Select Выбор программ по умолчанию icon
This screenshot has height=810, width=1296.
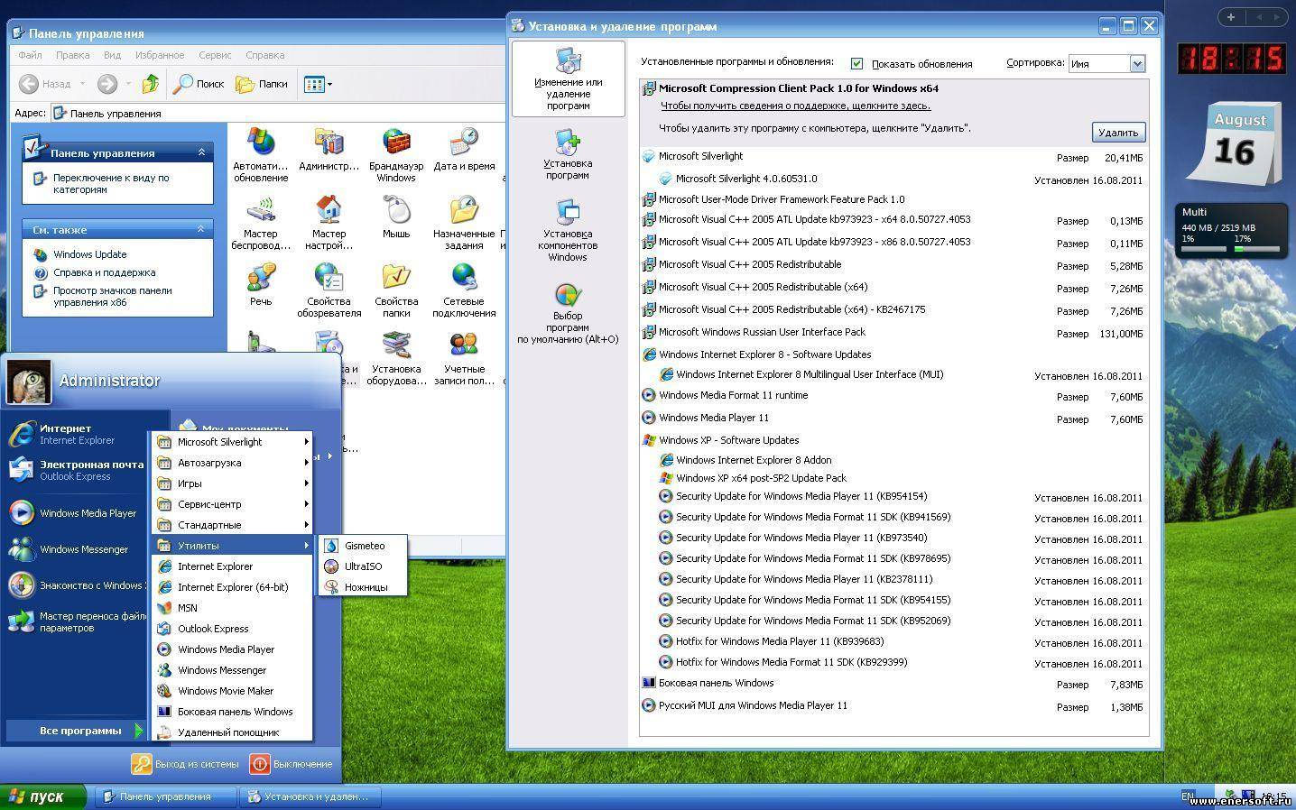pyautogui.click(x=568, y=313)
